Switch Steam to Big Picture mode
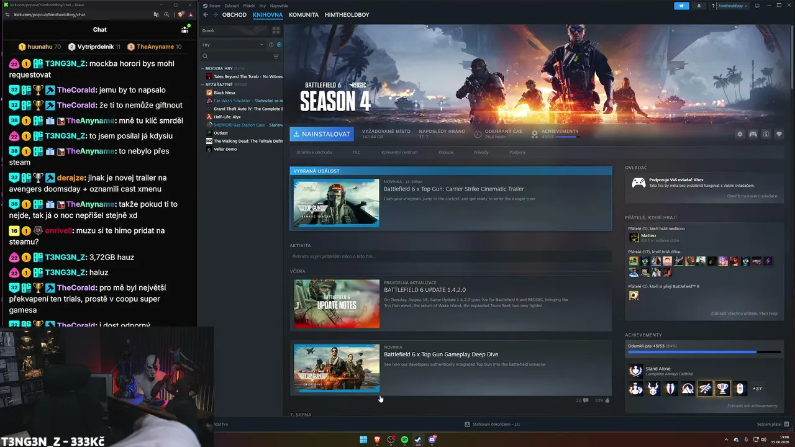795x447 pixels. click(758, 6)
